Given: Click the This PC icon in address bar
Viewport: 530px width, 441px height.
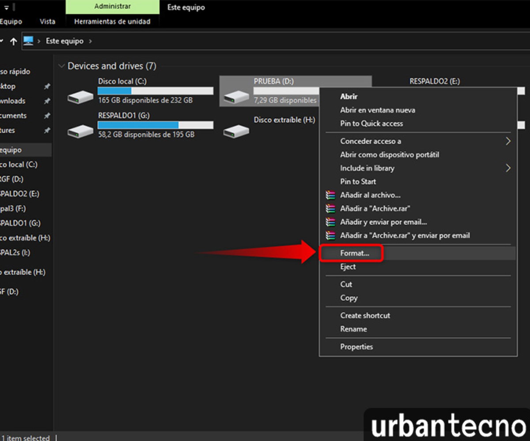Looking at the screenshot, I should click(x=29, y=41).
